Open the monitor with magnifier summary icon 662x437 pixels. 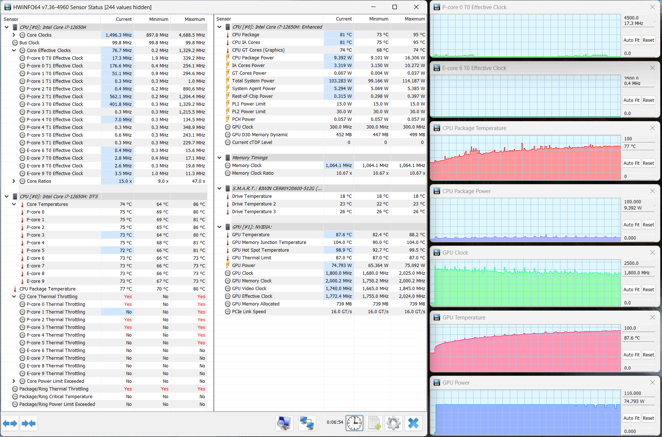coord(284,423)
